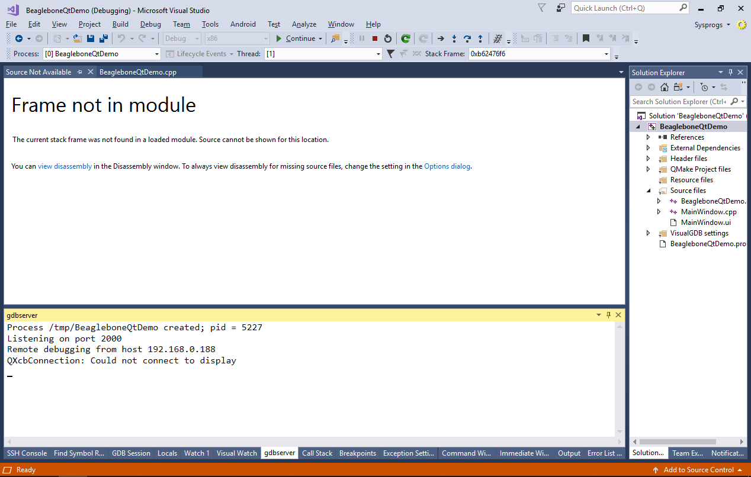This screenshot has height=477, width=751.
Task: Click the Save All icon
Action: pos(104,38)
